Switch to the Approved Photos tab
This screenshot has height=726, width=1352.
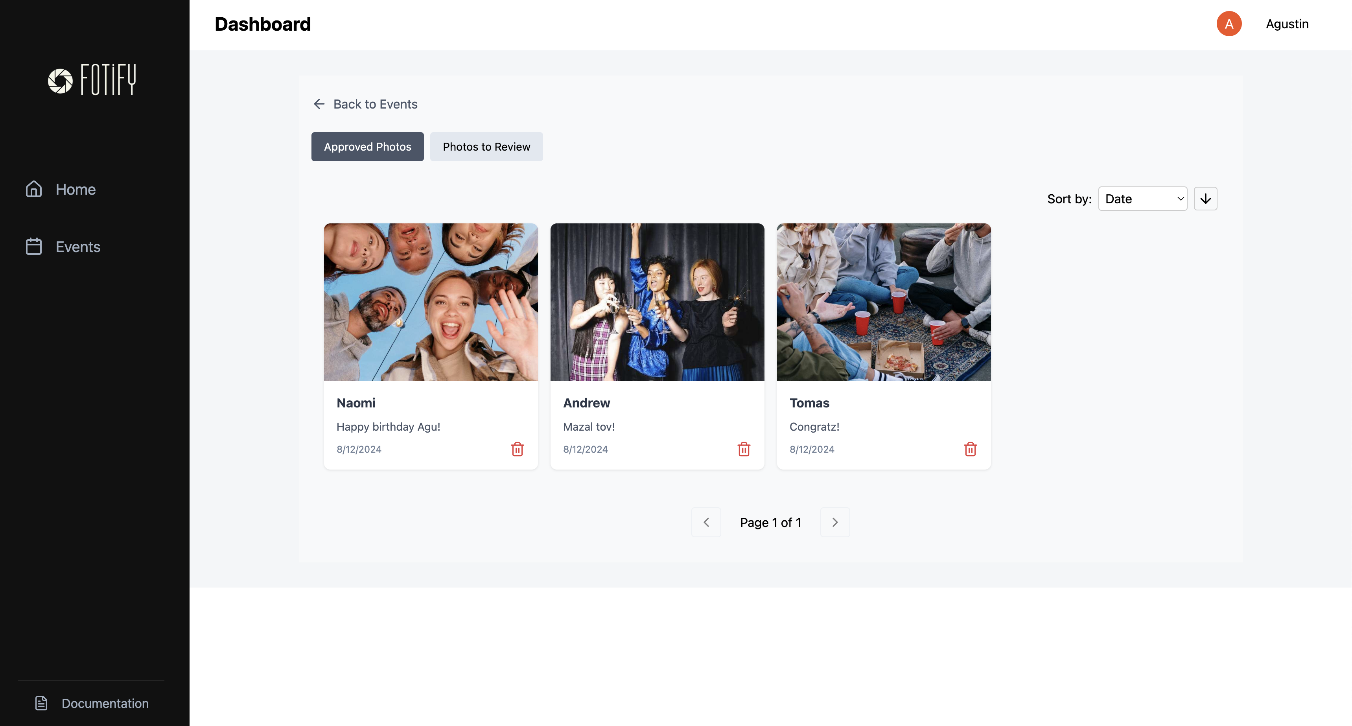(x=367, y=146)
